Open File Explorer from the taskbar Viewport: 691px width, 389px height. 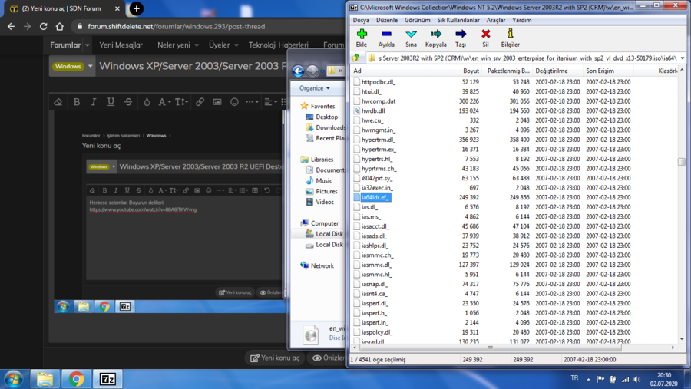point(45,379)
